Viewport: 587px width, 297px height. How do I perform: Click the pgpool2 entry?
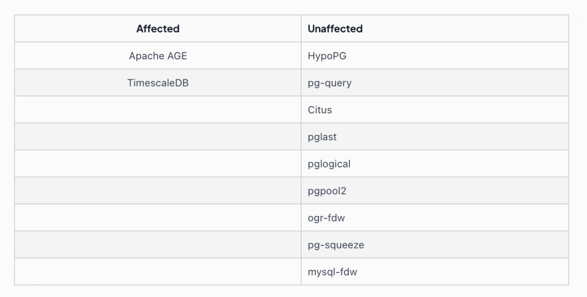point(435,190)
